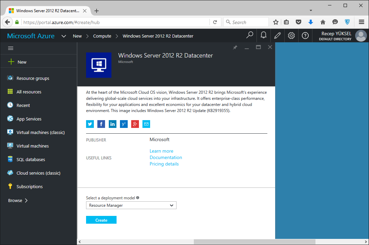The width and height of the screenshot is (369, 245).
Task: Reload the page with refresh button
Action: tap(215, 22)
